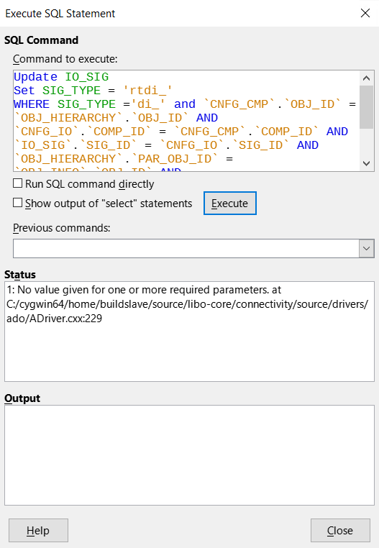Click the 'rtdi_' string value

[x=147, y=91]
